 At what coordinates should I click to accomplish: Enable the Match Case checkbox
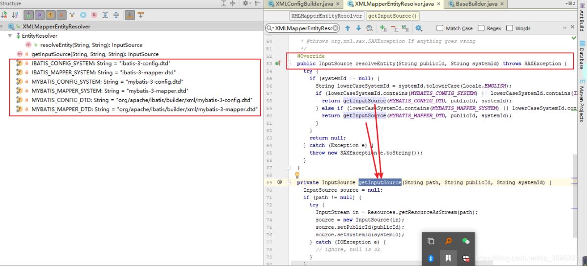tap(440, 28)
